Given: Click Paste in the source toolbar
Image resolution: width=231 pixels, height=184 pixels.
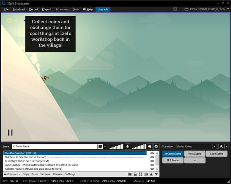Looking at the screenshot, I should 35,174.
